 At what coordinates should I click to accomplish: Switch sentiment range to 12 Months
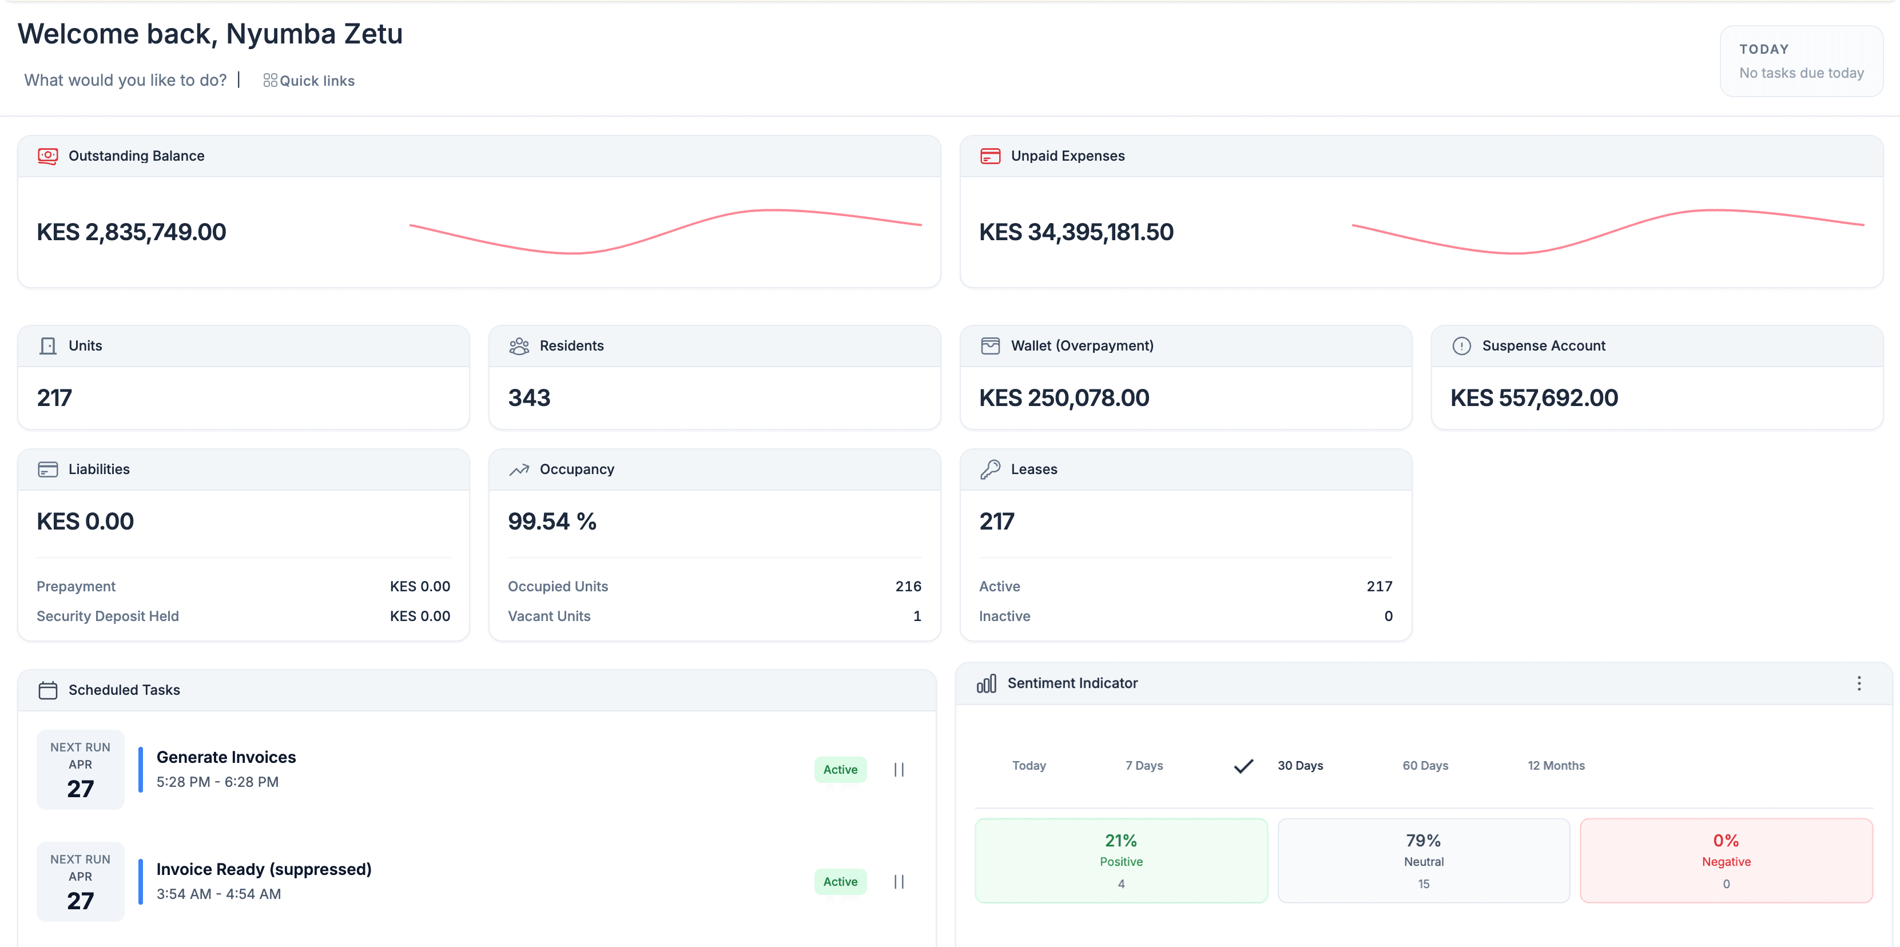click(1556, 765)
